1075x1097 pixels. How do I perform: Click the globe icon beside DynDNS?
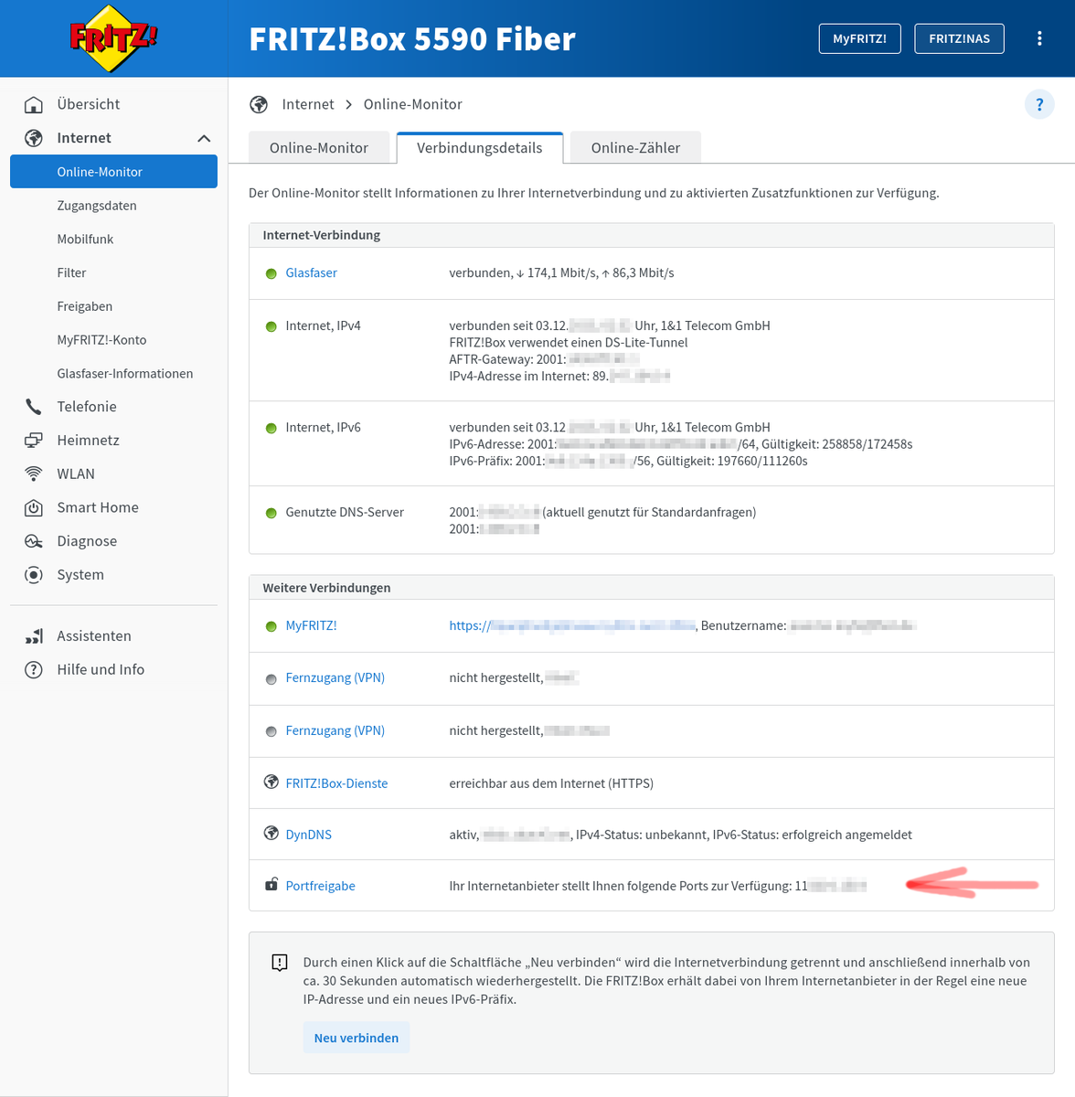pos(271,834)
